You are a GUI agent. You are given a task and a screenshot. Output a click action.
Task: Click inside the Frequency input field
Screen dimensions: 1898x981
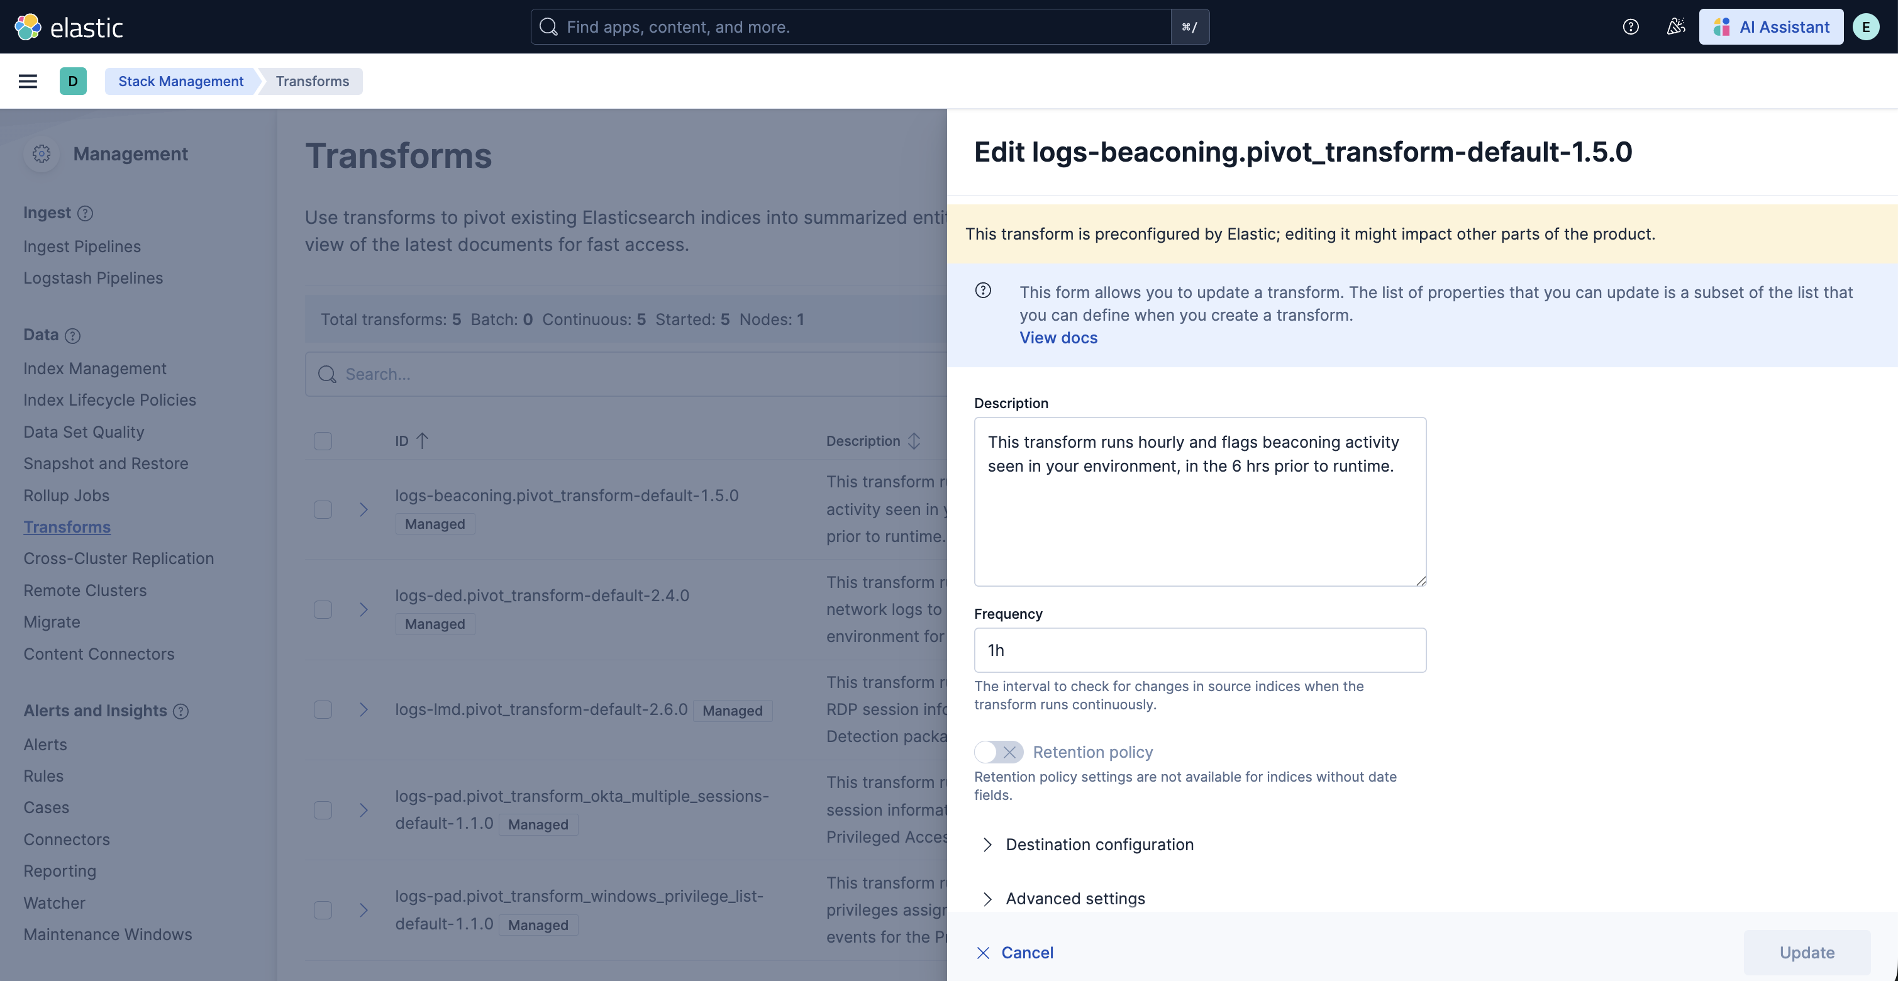[1199, 650]
